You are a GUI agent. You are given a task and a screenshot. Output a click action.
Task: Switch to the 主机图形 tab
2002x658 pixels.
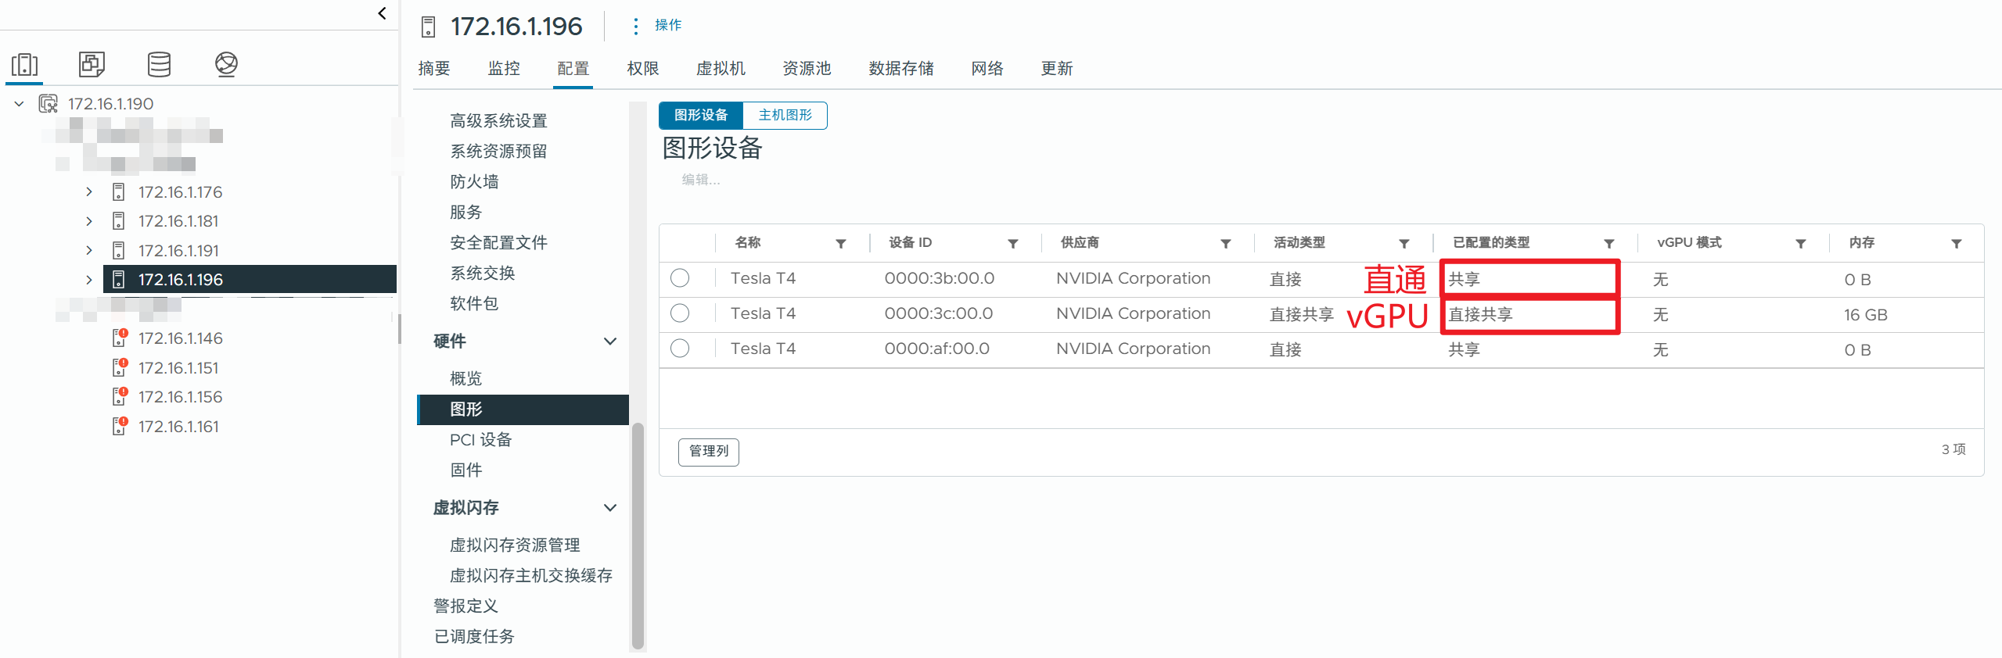pos(785,116)
